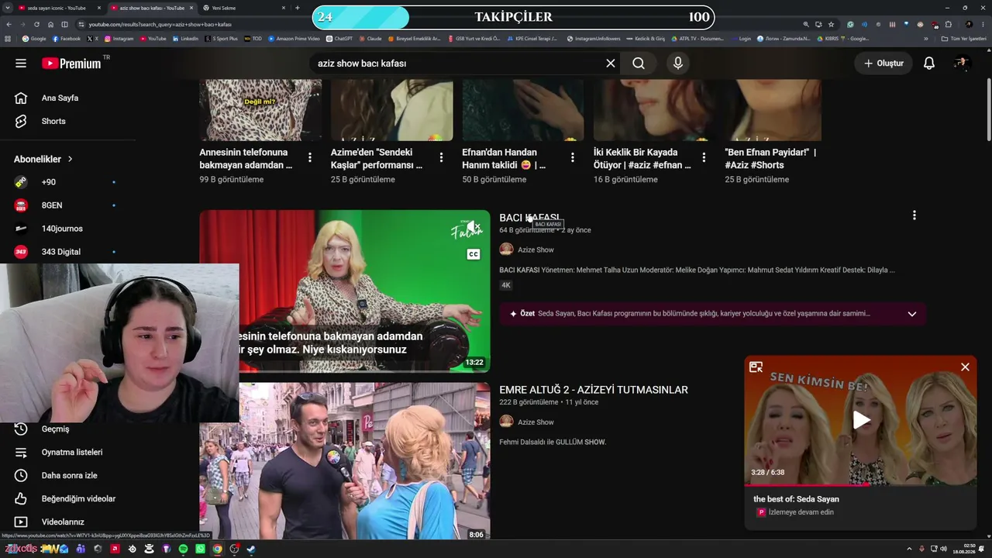This screenshot has height=558, width=992.
Task: Open Videolarınız in the sidebar
Action: click(x=63, y=522)
